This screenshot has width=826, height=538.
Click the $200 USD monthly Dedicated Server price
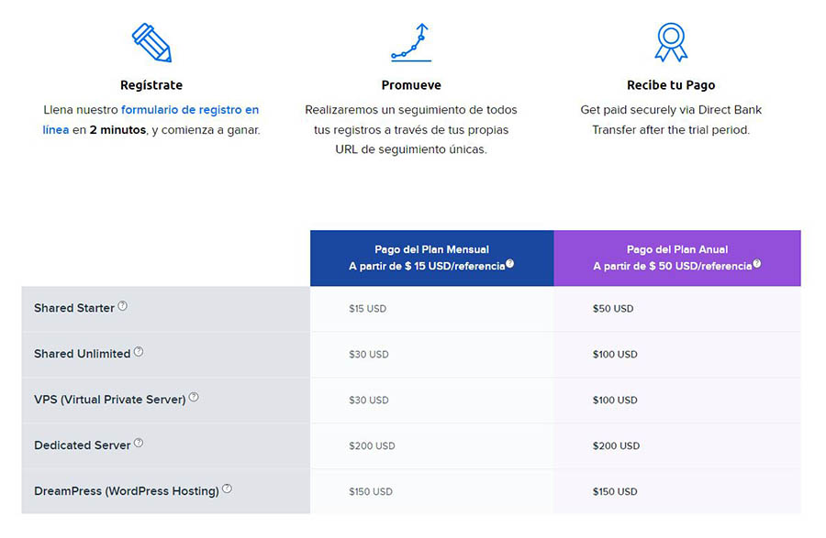(x=372, y=446)
